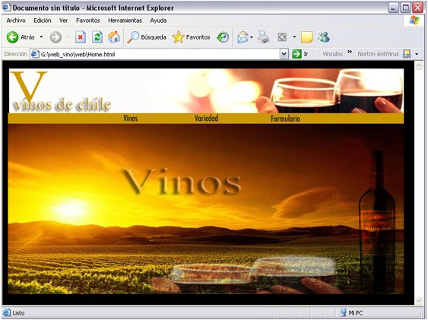Image resolution: width=428 pixels, height=320 pixels.
Task: Follow the Formulario navigation link
Action: 286,119
